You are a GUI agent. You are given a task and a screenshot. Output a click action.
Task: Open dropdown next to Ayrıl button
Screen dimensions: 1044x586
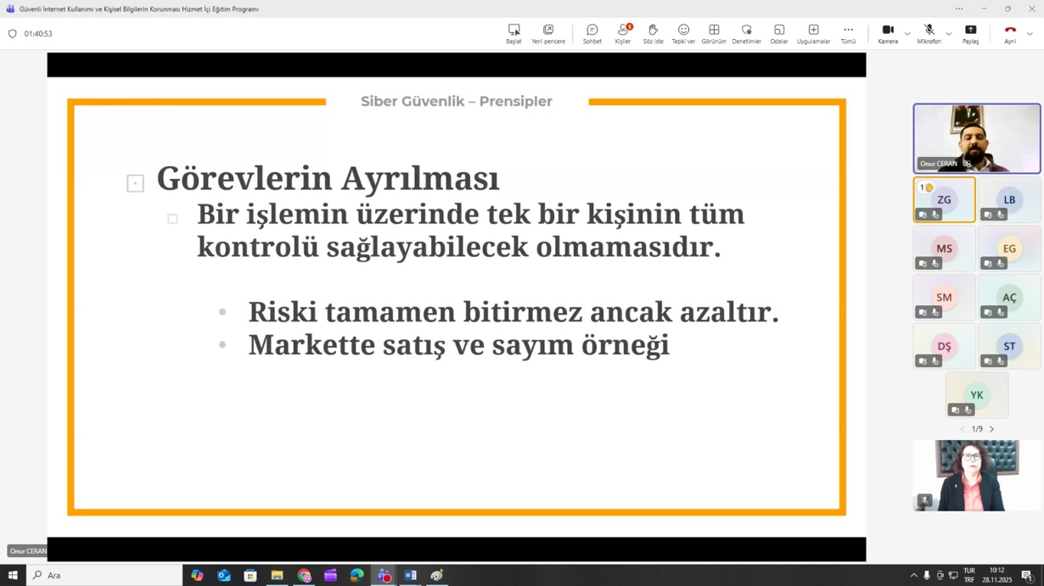[1030, 34]
